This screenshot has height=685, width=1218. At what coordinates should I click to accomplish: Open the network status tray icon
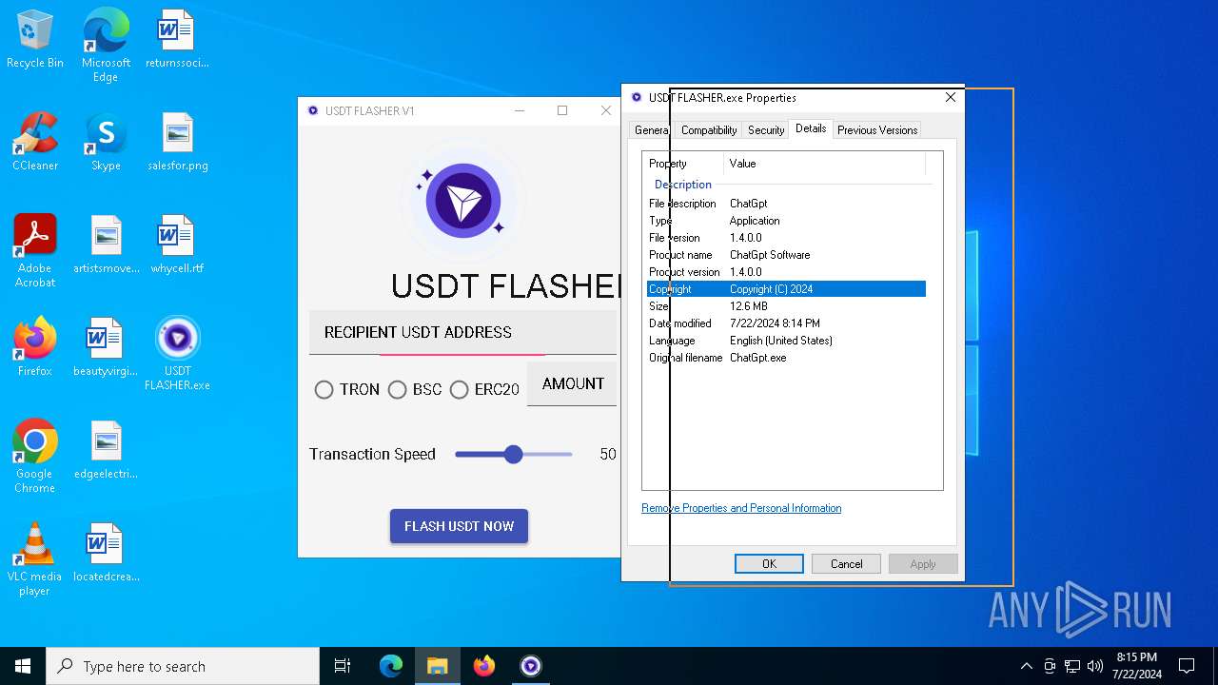[x=1072, y=666]
